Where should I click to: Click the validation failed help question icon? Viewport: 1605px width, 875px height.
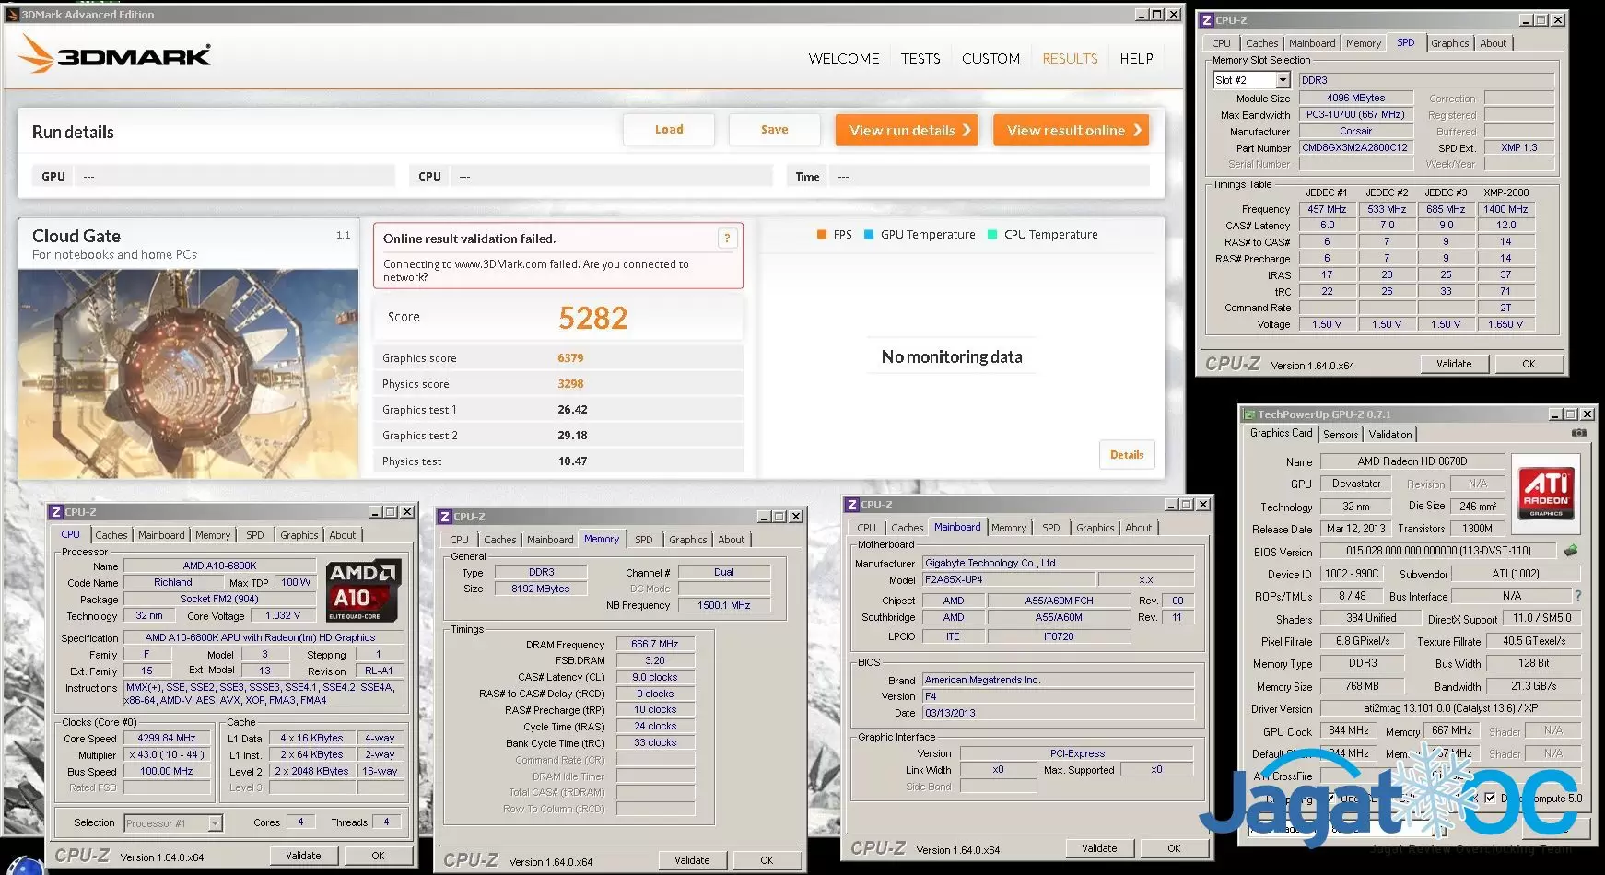pos(727,239)
